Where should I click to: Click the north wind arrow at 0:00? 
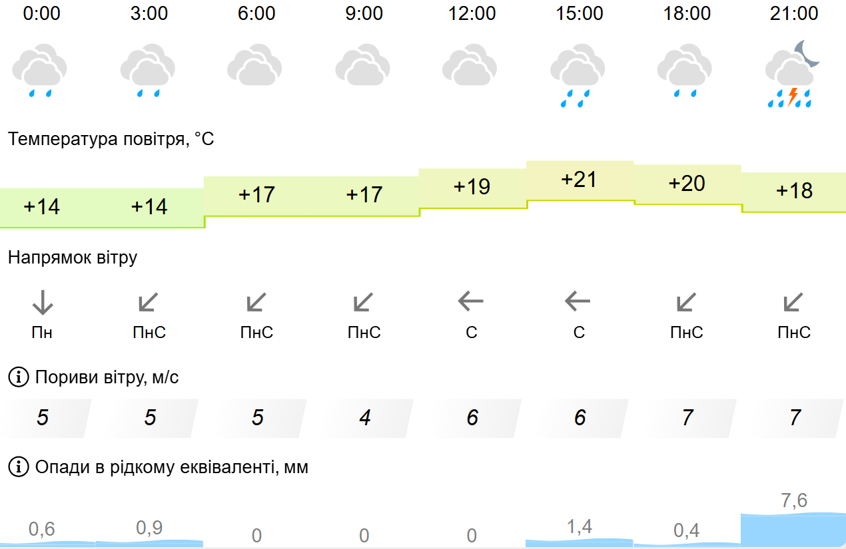[x=42, y=303]
